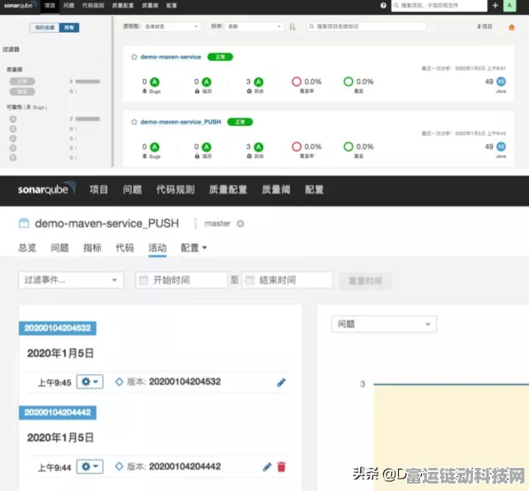The width and height of the screenshot is (529, 491).
Task: Click the 结束时间 end date field
Action: pos(288,280)
